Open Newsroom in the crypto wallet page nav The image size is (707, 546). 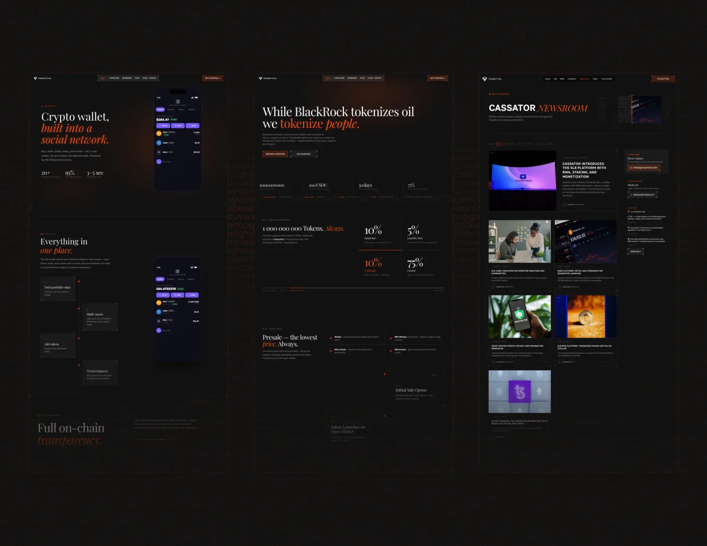pos(127,78)
